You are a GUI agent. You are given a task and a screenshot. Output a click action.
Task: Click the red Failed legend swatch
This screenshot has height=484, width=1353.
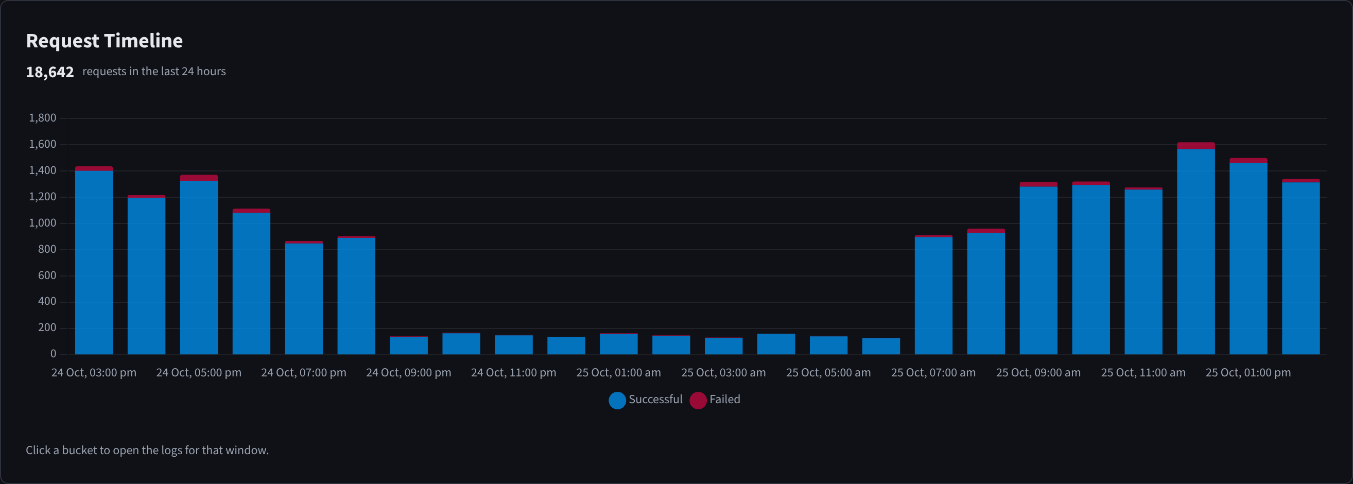(698, 401)
